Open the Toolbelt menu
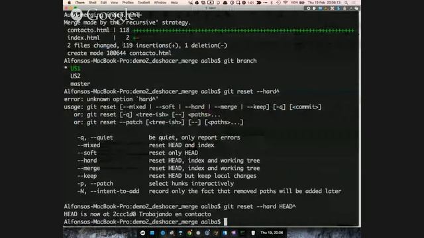The image size is (424, 238). point(144,3)
